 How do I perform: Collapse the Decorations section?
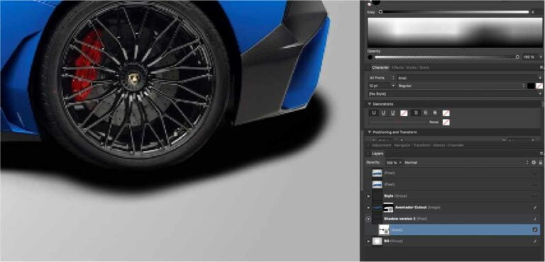click(x=370, y=104)
